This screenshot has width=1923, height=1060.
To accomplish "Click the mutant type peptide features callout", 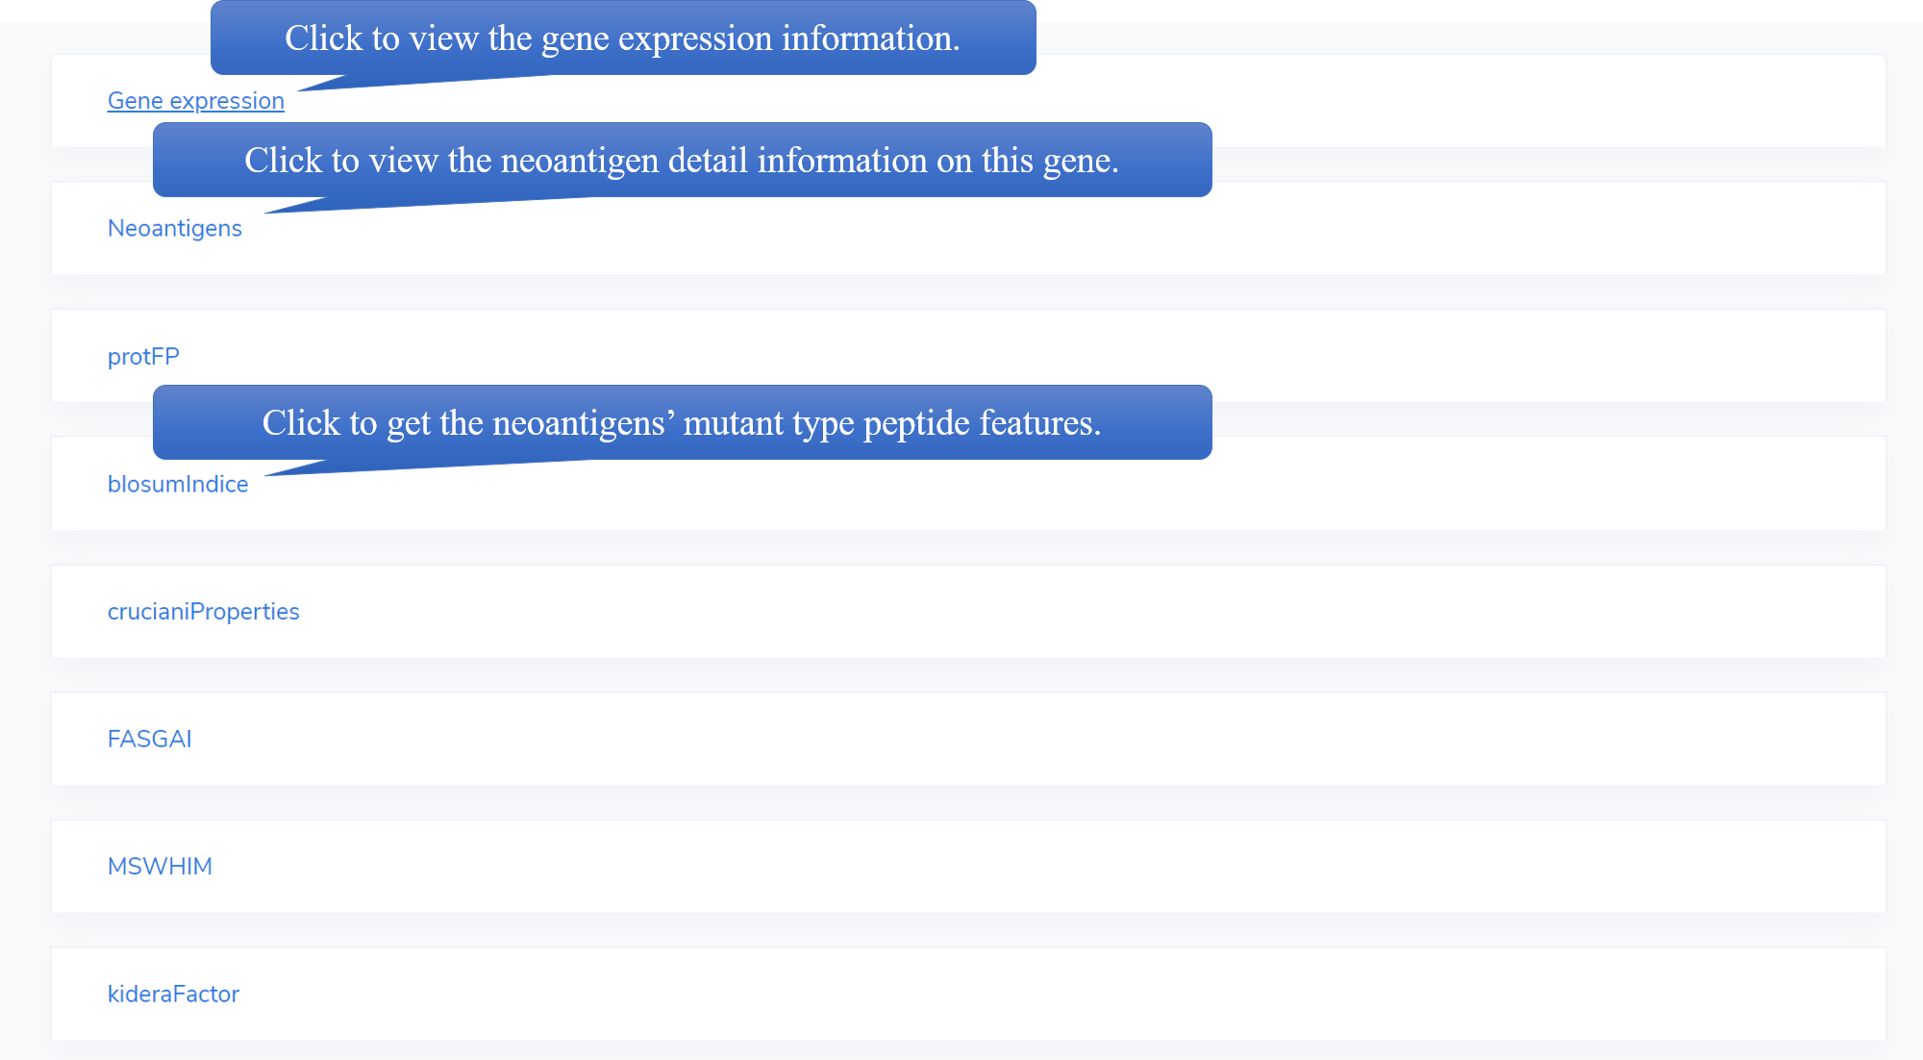I will 682,423.
